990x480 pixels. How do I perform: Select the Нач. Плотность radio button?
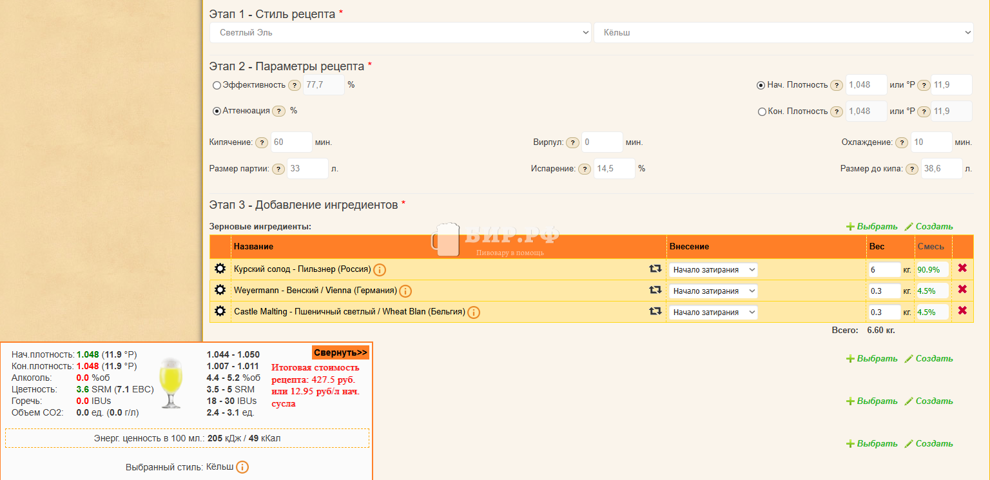pos(761,85)
